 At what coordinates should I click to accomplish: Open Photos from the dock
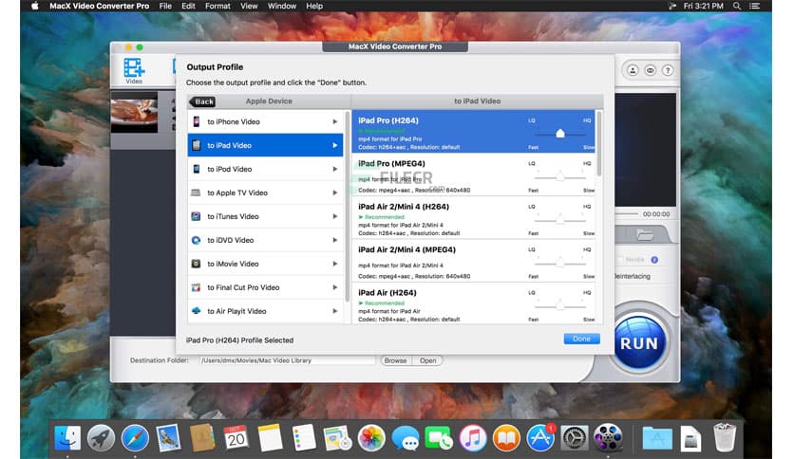point(371,438)
